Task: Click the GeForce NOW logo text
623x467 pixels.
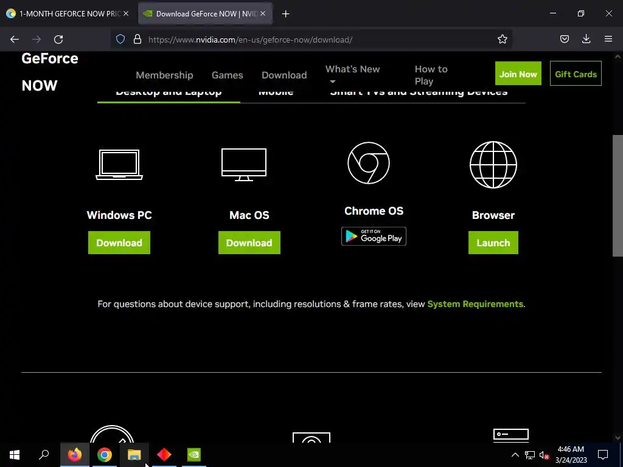Action: 50,72
